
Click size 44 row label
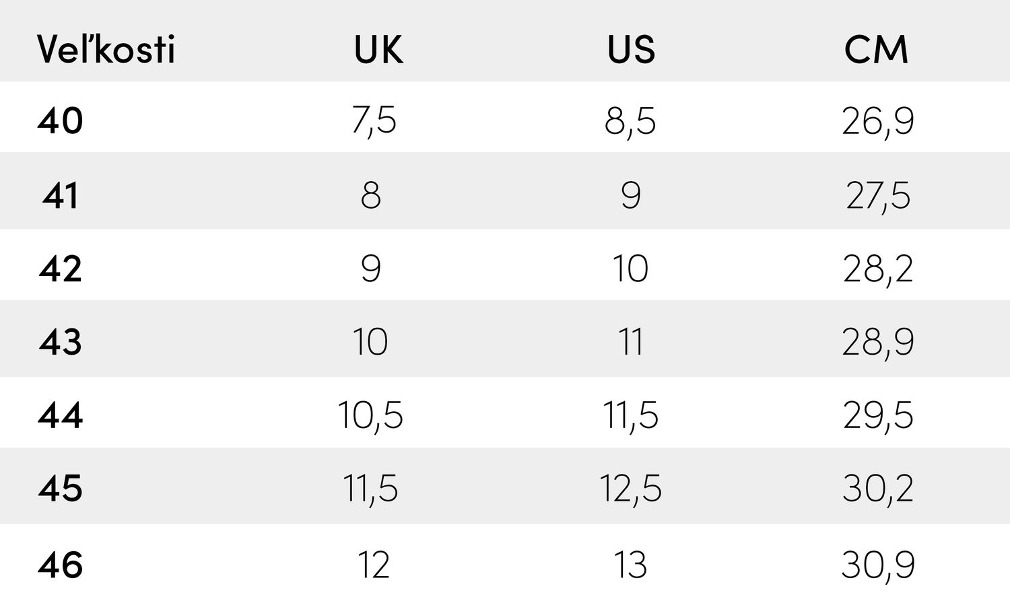point(61,415)
